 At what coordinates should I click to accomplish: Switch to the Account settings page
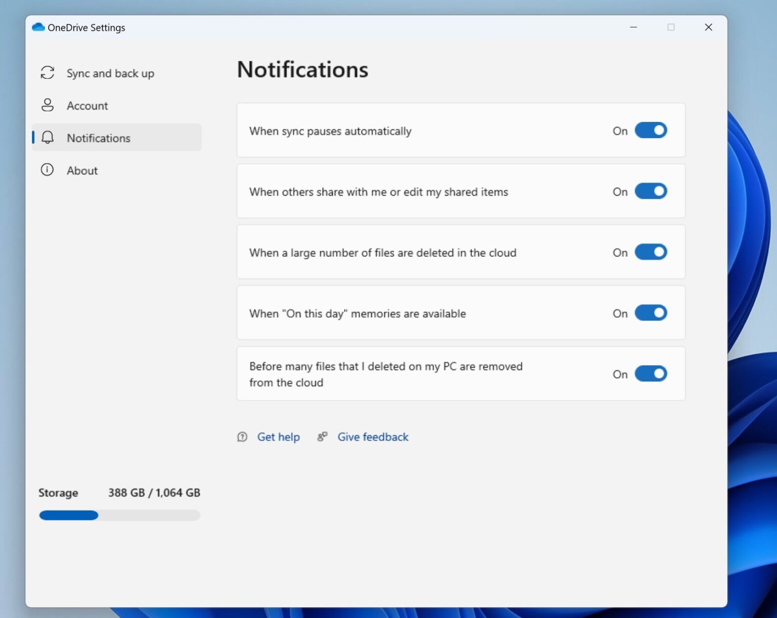click(x=87, y=105)
